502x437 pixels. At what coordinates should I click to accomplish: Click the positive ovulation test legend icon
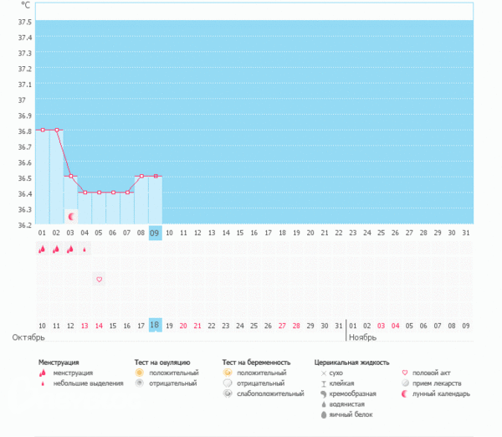pyautogui.click(x=140, y=373)
